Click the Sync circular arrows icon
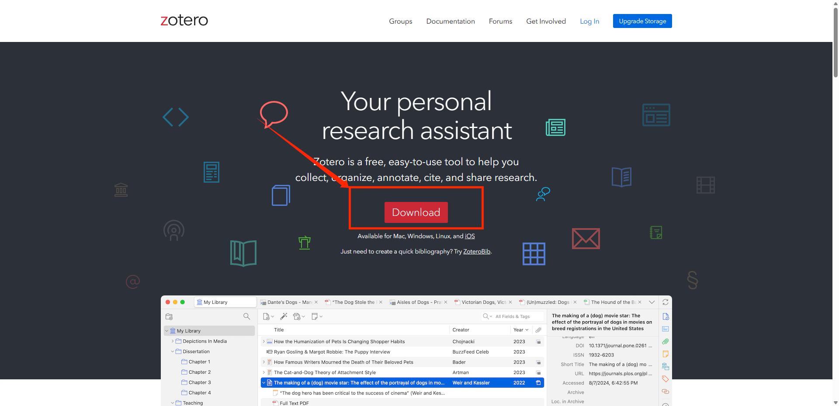Viewport: 839px width, 406px height. 665,302
